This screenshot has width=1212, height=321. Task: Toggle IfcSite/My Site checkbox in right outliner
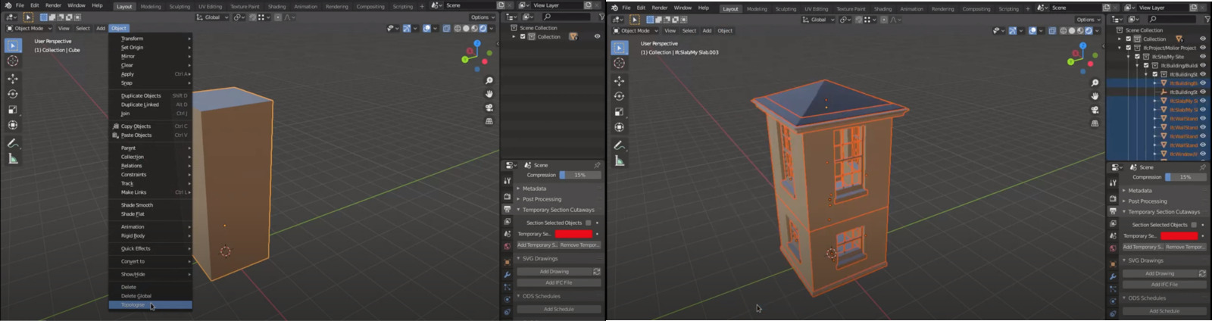[x=1137, y=57]
